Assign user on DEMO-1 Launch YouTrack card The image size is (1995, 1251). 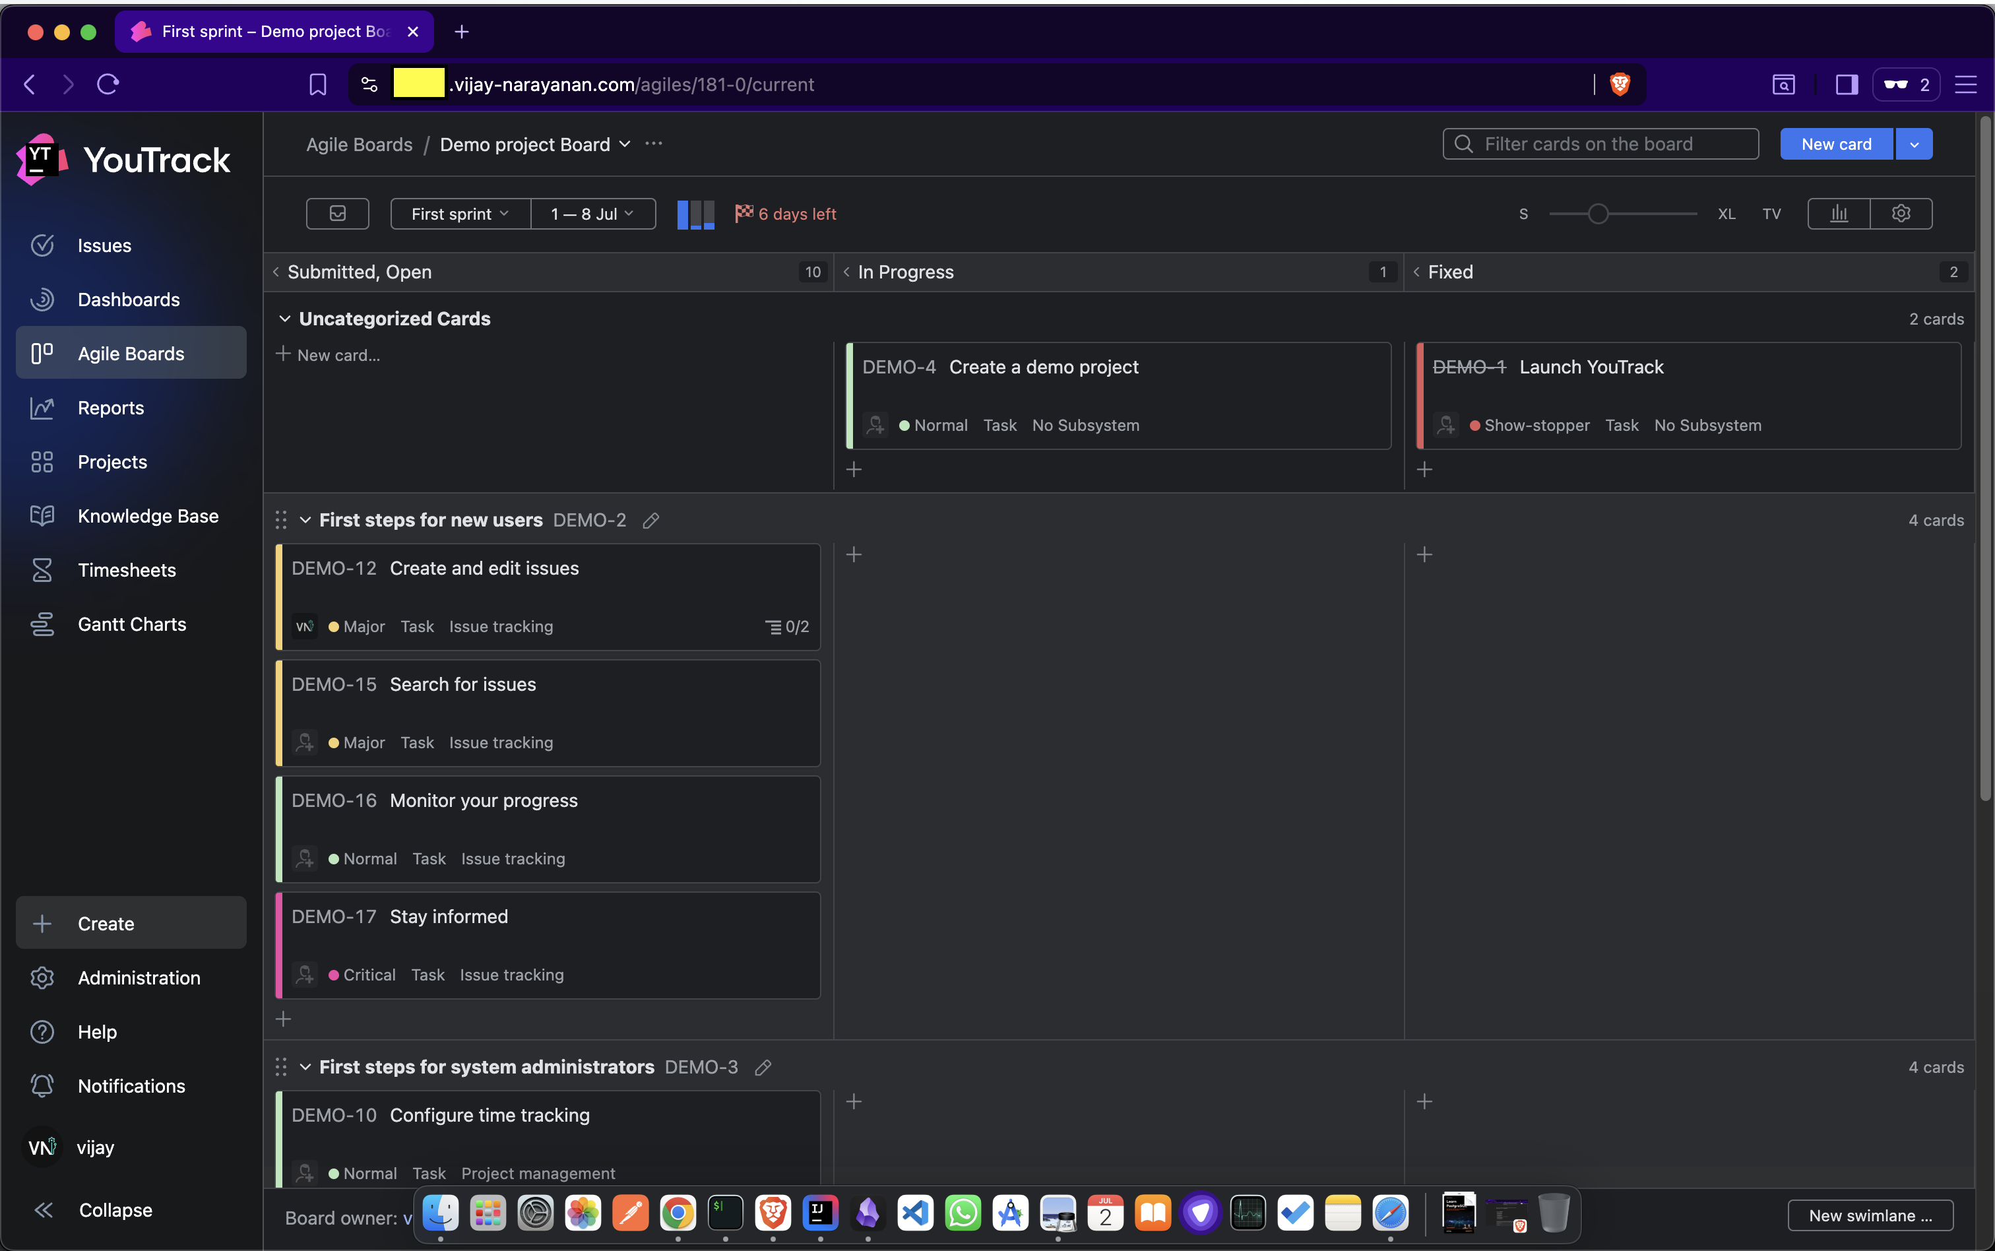[1446, 426]
